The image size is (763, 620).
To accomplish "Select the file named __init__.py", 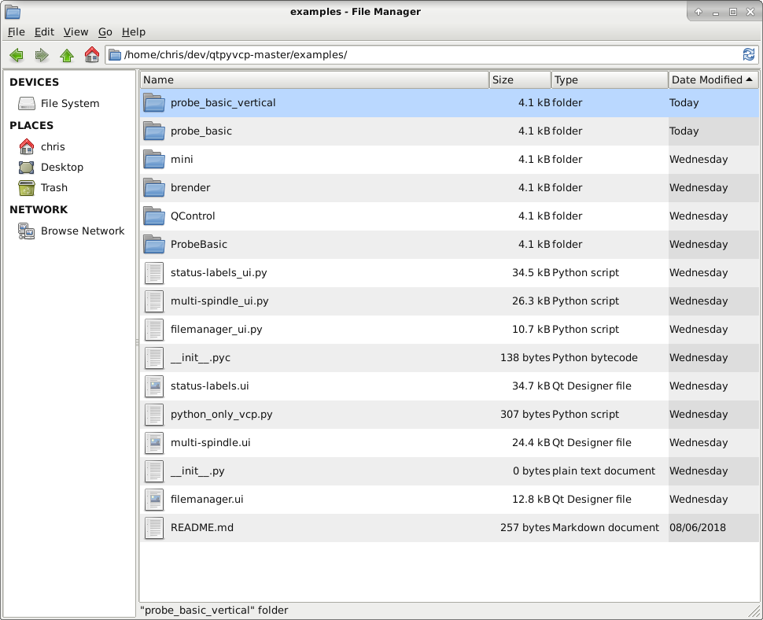I will tap(197, 471).
